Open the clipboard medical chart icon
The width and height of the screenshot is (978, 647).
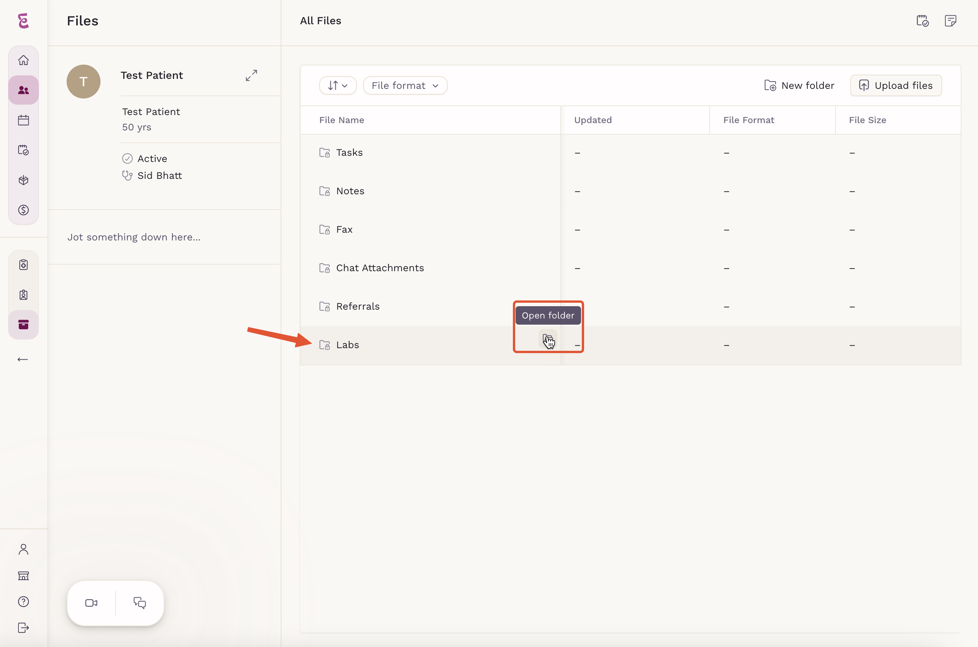(23, 265)
